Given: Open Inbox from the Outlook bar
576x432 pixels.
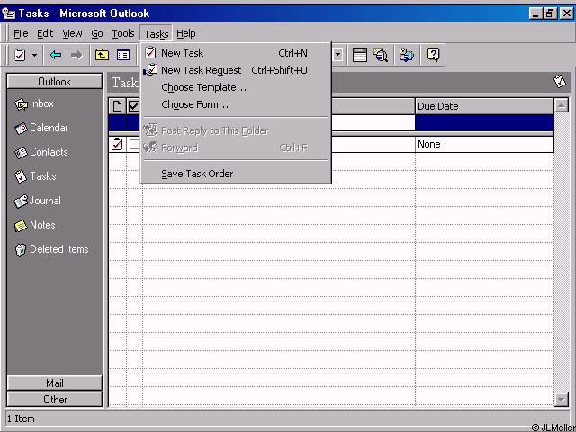Looking at the screenshot, I should (x=34, y=104).
